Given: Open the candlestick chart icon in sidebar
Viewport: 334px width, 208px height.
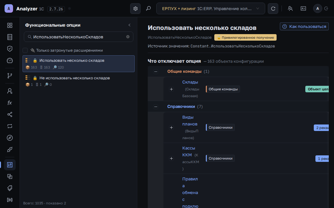Looking at the screenshot, I should [10, 200].
